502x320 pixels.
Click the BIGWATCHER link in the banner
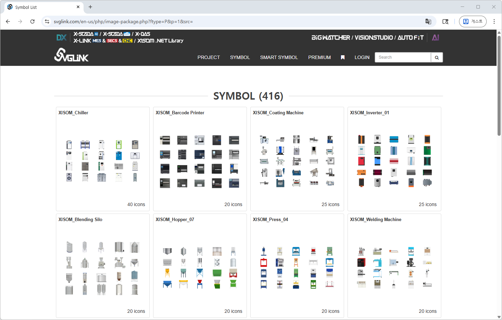click(331, 38)
